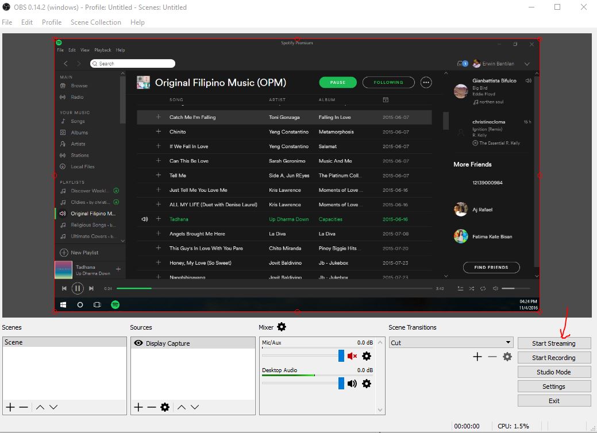Viewport: 597px width, 433px height.
Task: Toggle repeat in Spotify player
Action: [483, 288]
